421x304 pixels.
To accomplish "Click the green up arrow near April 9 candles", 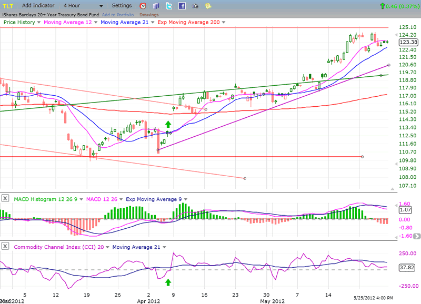I will pyautogui.click(x=168, y=124).
